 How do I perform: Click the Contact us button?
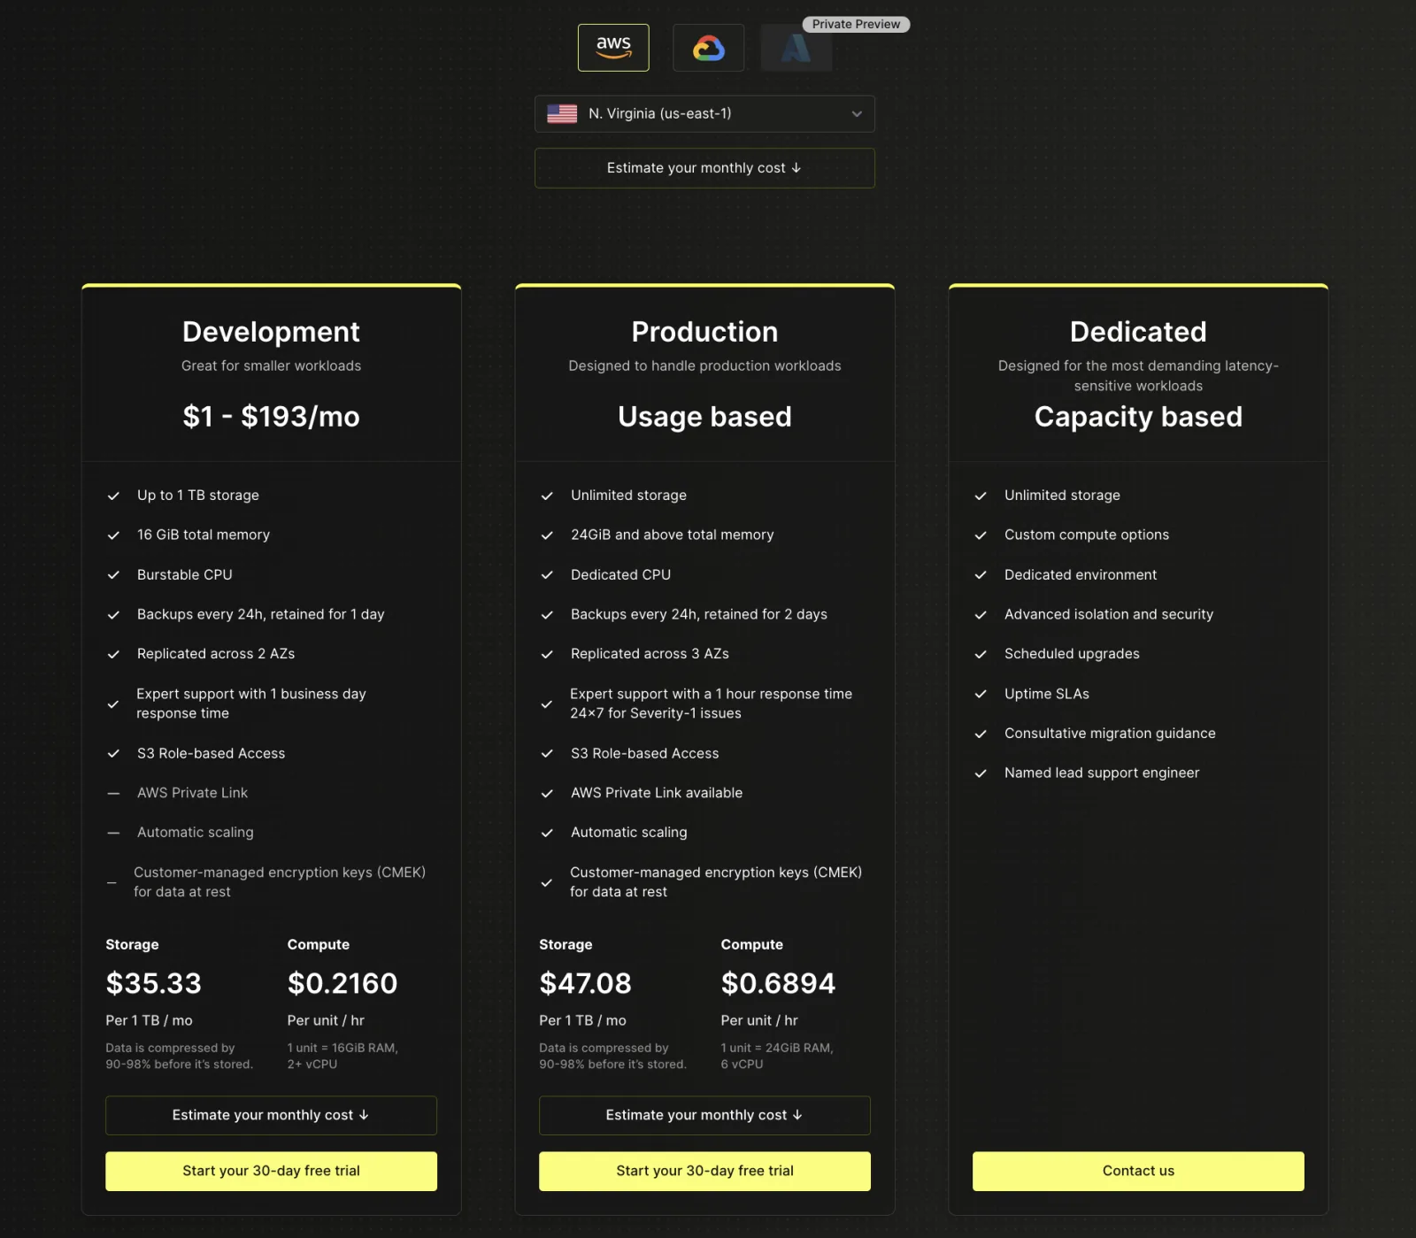[x=1138, y=1172]
